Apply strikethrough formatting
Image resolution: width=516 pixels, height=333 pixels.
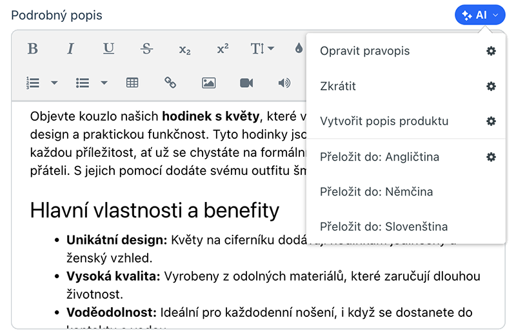click(146, 49)
